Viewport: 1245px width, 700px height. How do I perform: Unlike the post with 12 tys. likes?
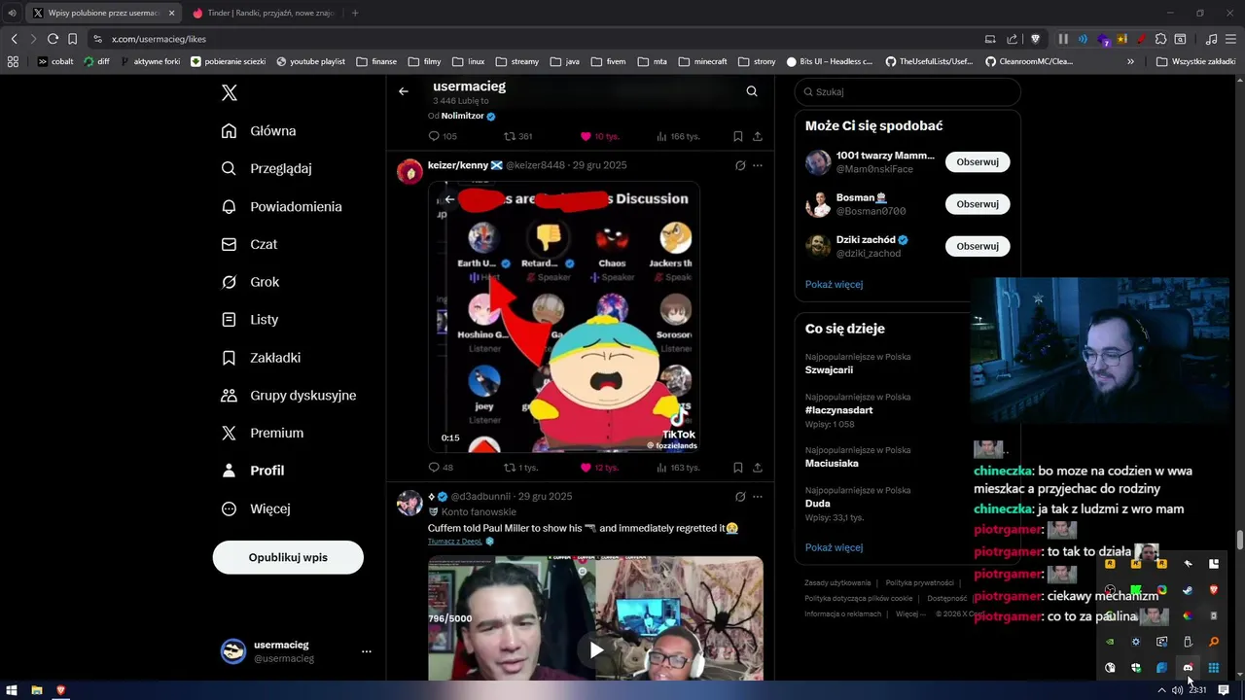pos(599,468)
